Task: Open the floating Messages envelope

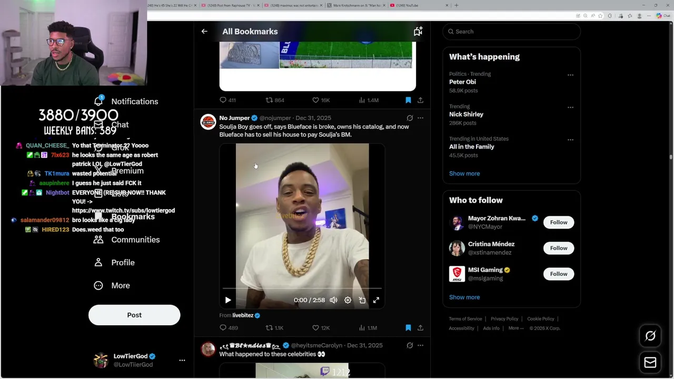Action: click(x=650, y=363)
